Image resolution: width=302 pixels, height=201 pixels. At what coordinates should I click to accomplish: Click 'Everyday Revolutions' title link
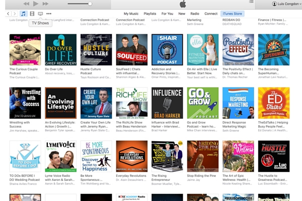[131, 175]
